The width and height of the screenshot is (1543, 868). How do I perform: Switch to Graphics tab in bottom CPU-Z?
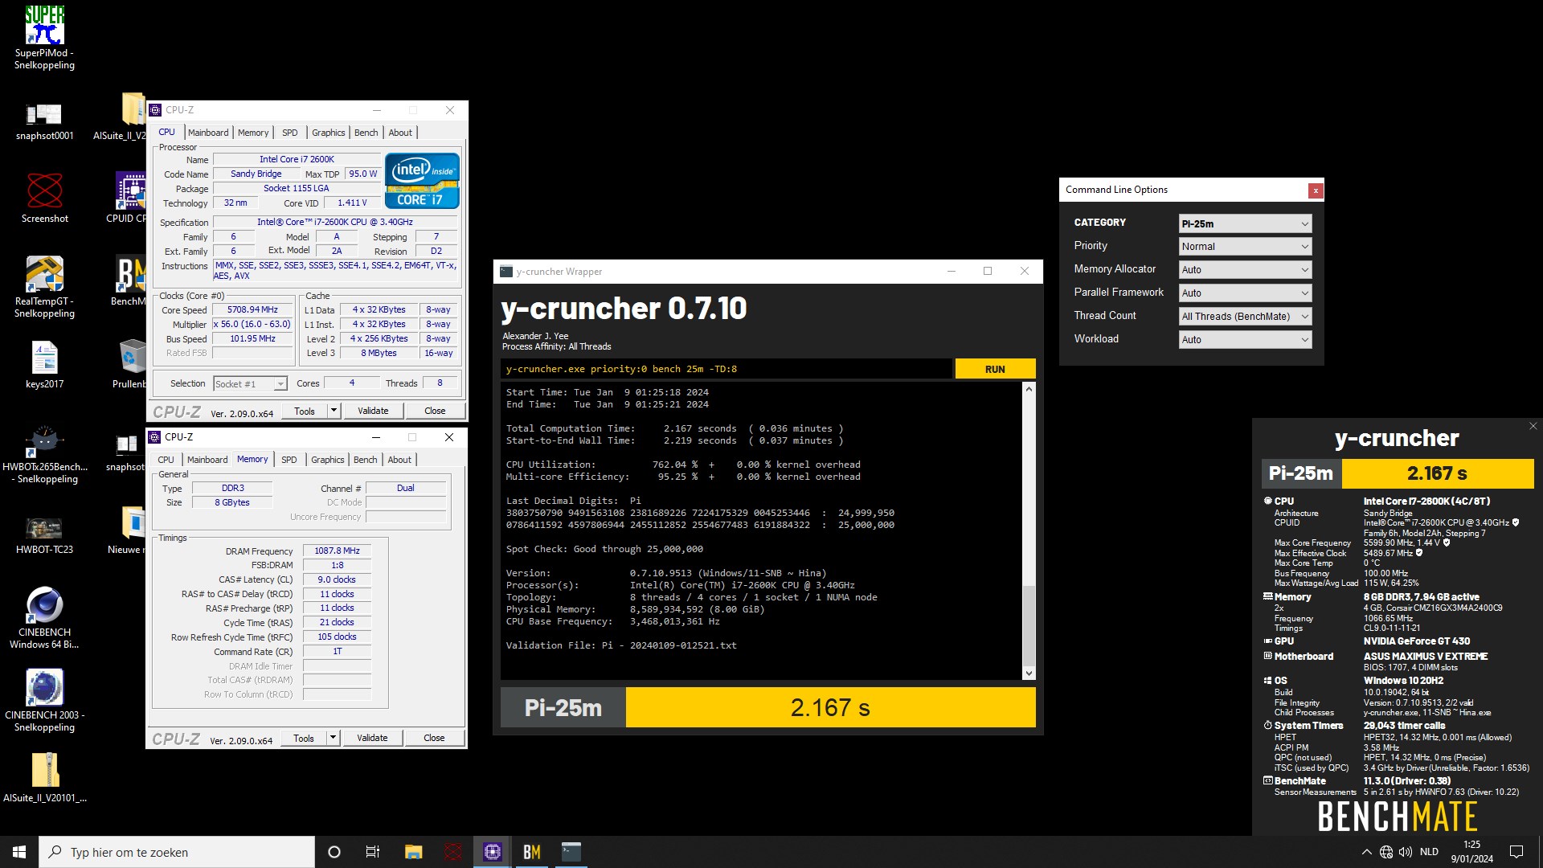pyautogui.click(x=328, y=460)
